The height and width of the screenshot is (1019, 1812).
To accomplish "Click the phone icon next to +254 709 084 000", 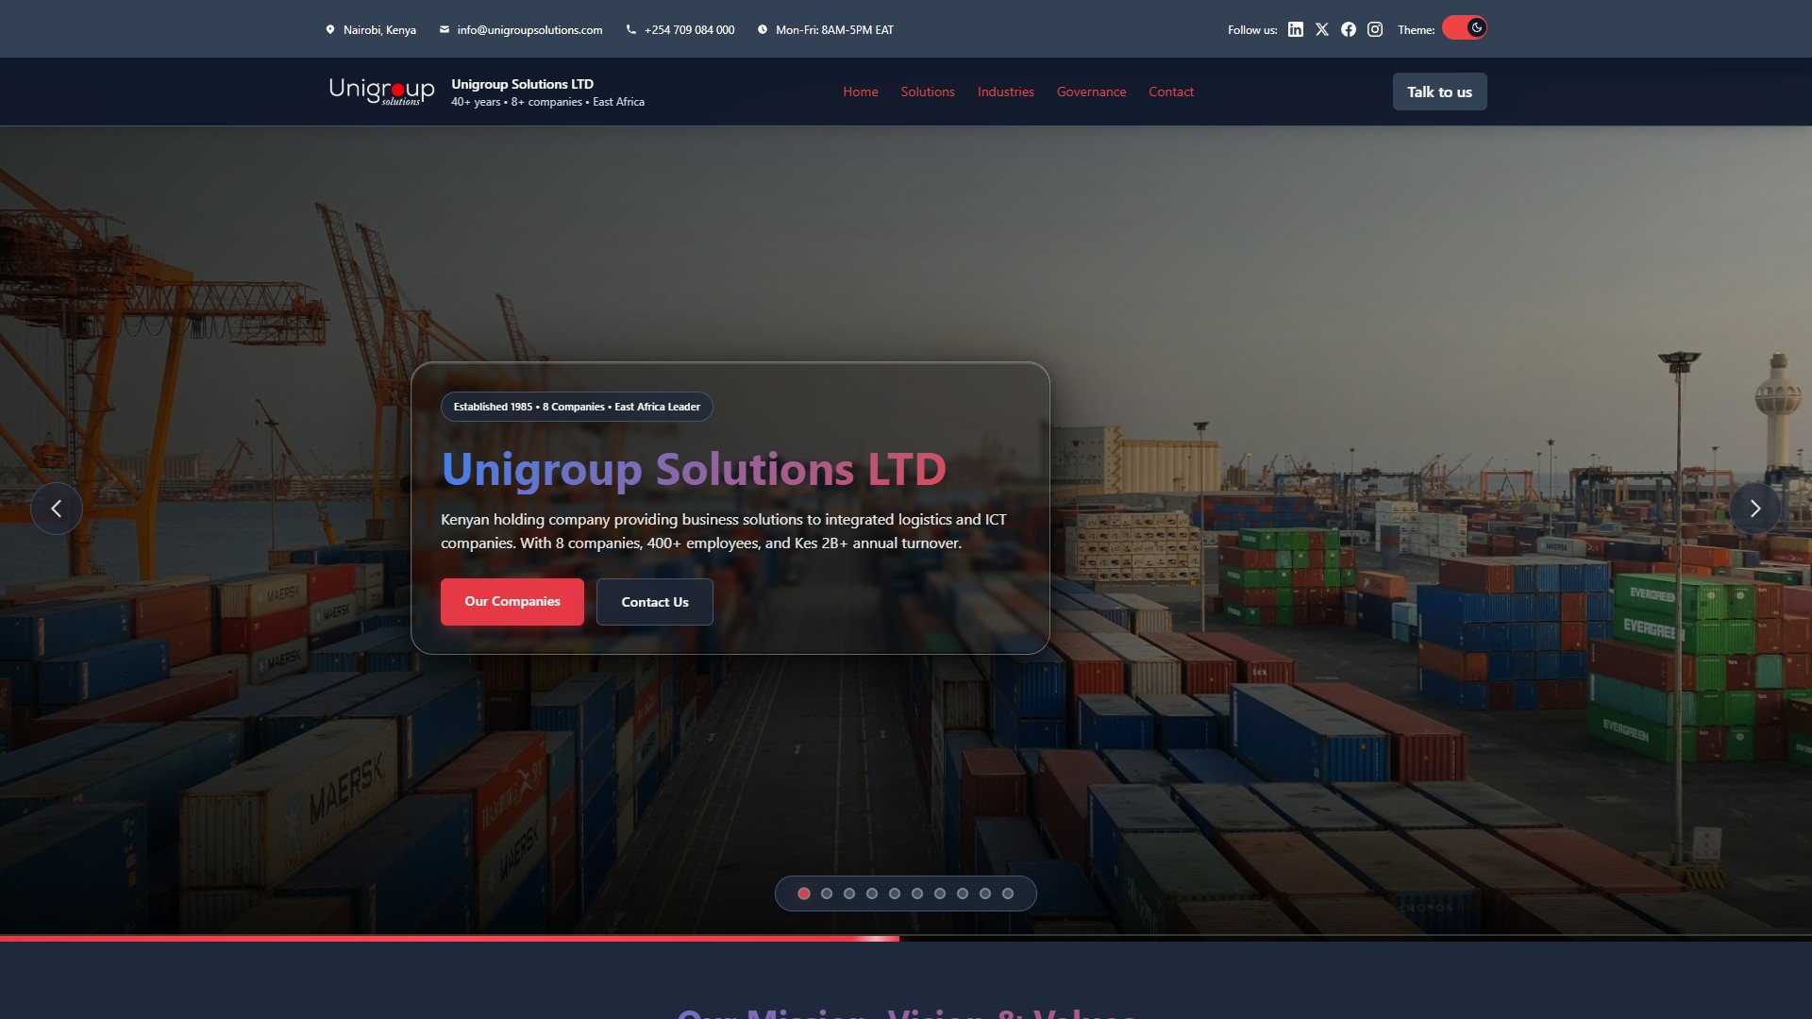I will coord(629,29).
